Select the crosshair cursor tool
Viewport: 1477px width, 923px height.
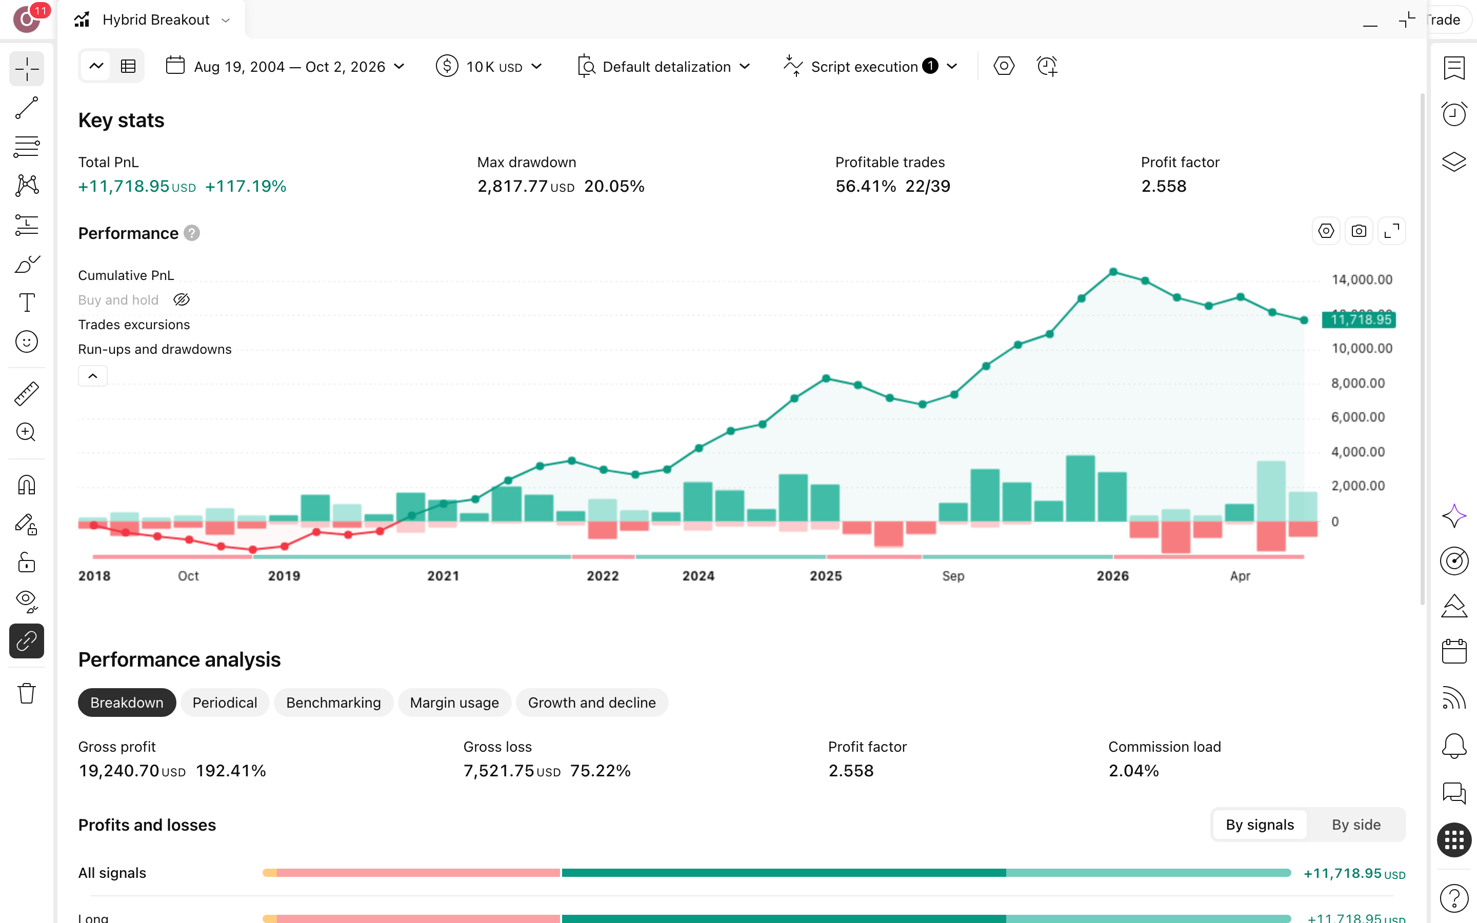pyautogui.click(x=27, y=69)
